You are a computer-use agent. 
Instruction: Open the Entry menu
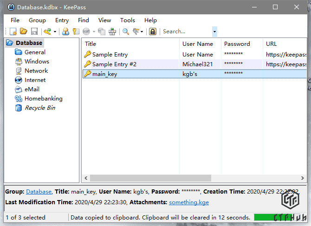tap(62, 20)
